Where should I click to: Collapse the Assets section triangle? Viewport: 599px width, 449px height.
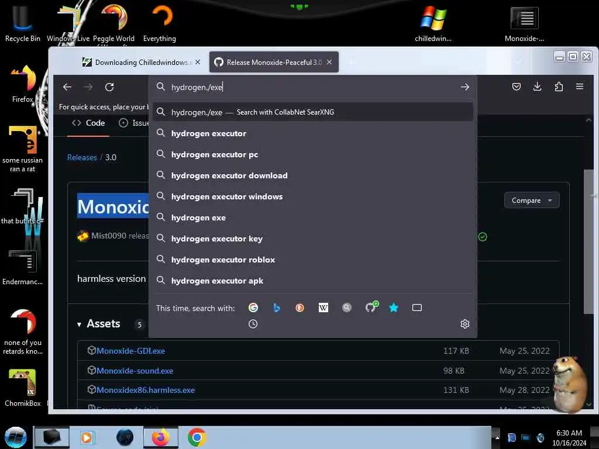click(x=79, y=324)
